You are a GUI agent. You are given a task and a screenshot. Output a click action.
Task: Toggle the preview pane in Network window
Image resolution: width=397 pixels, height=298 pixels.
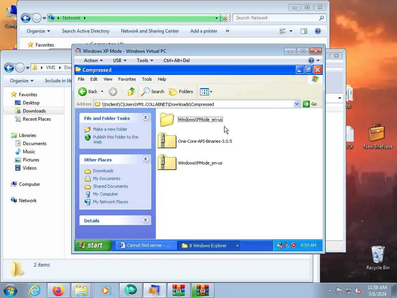point(304,31)
